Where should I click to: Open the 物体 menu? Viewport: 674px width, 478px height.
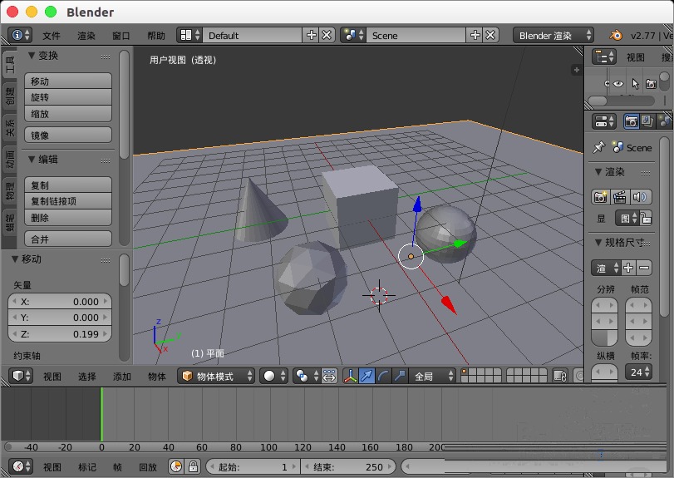(x=157, y=377)
